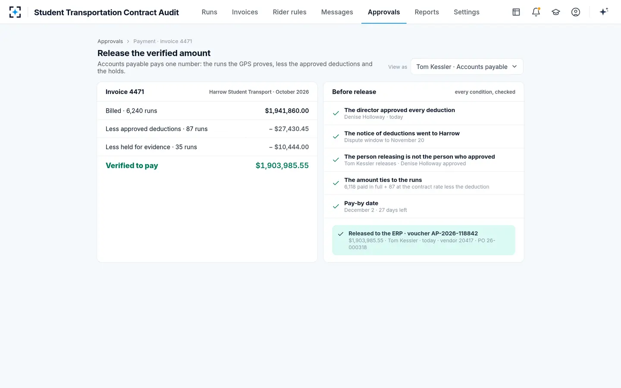The image size is (621, 388).
Task: Click the app logo icon
Action: [15, 12]
